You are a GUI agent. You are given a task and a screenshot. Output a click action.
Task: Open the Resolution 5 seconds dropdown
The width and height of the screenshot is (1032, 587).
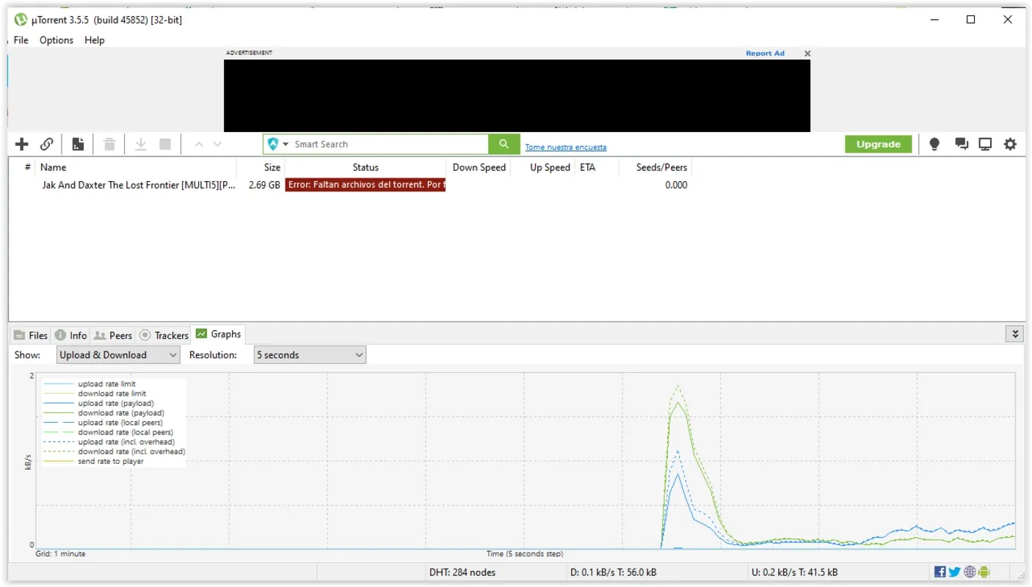pos(310,355)
